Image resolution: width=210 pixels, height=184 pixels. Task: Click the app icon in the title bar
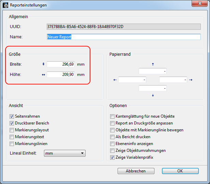(5, 5)
